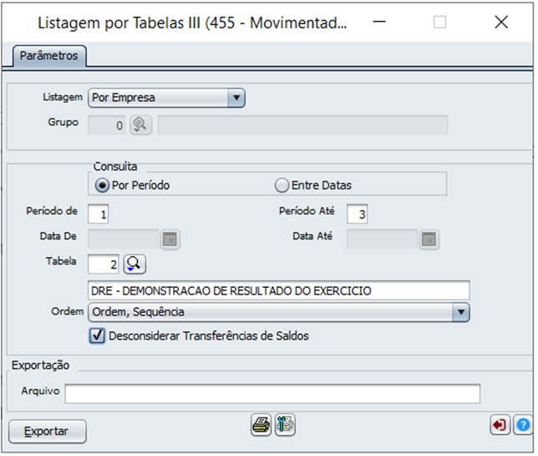538x456 pixels.
Task: Expand the Listagem dropdown
Action: (236, 98)
